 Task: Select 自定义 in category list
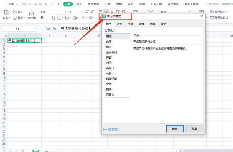click(117, 95)
